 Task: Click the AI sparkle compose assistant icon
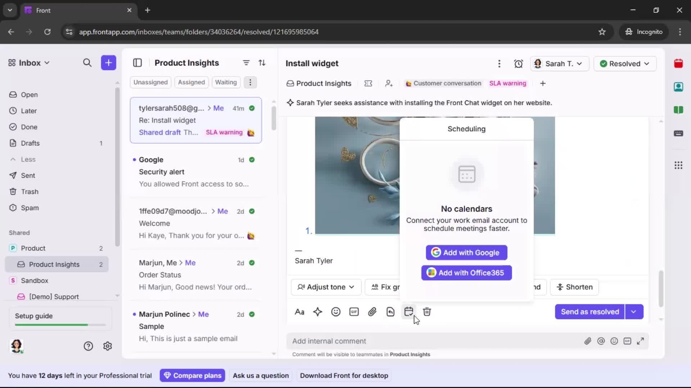tap(318, 312)
